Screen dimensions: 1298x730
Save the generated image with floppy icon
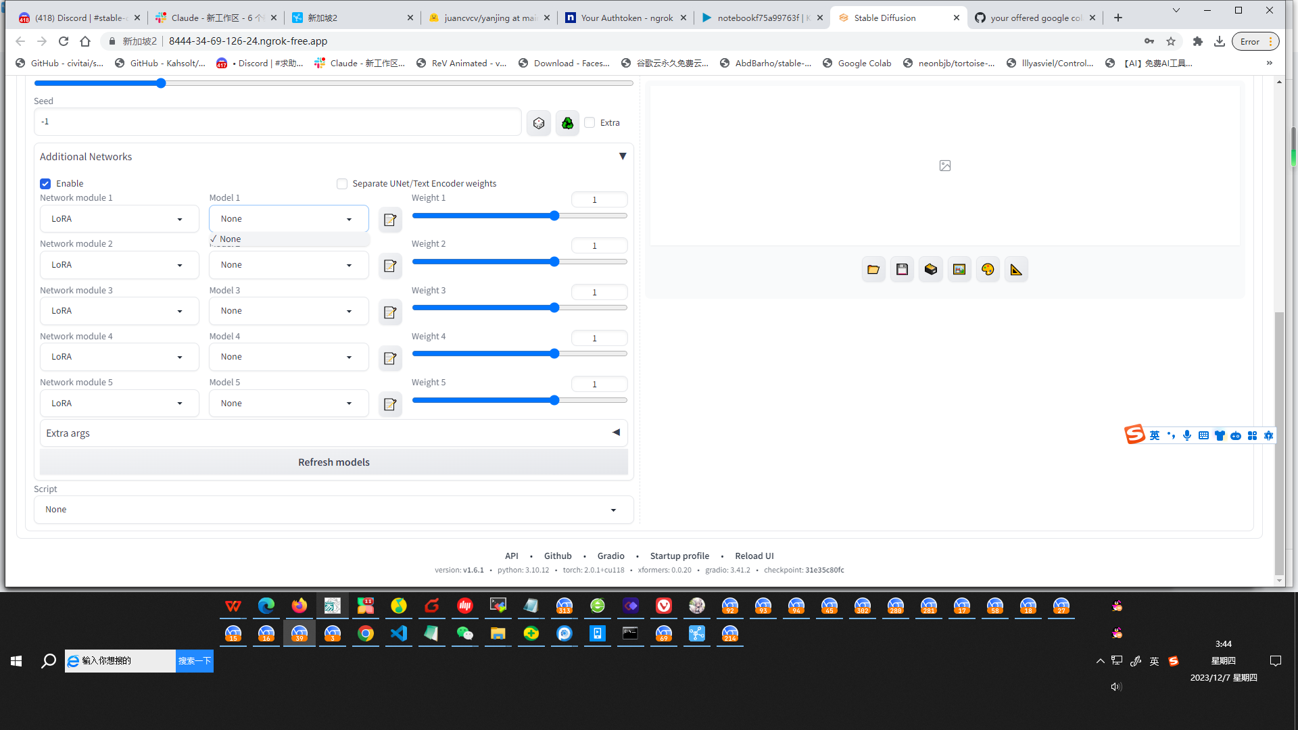click(x=901, y=268)
